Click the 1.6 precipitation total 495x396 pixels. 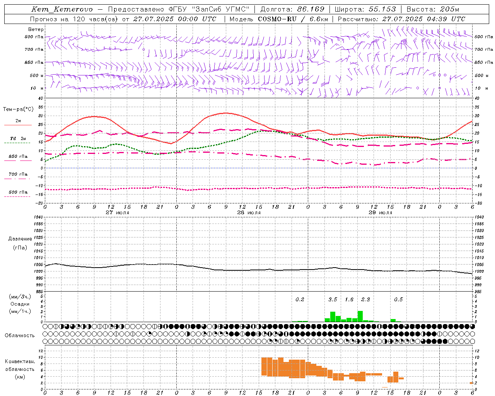pyautogui.click(x=349, y=299)
